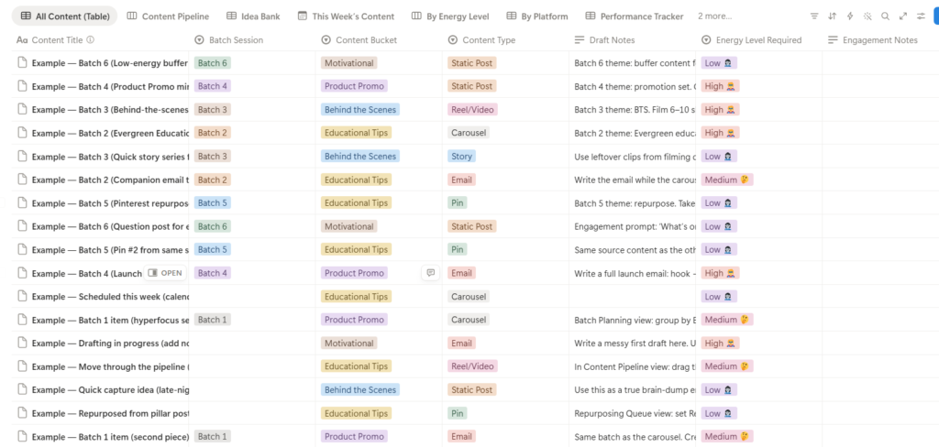Click page icon of Batch 4 Product Promo row
Image resolution: width=939 pixels, height=447 pixels.
22,86
